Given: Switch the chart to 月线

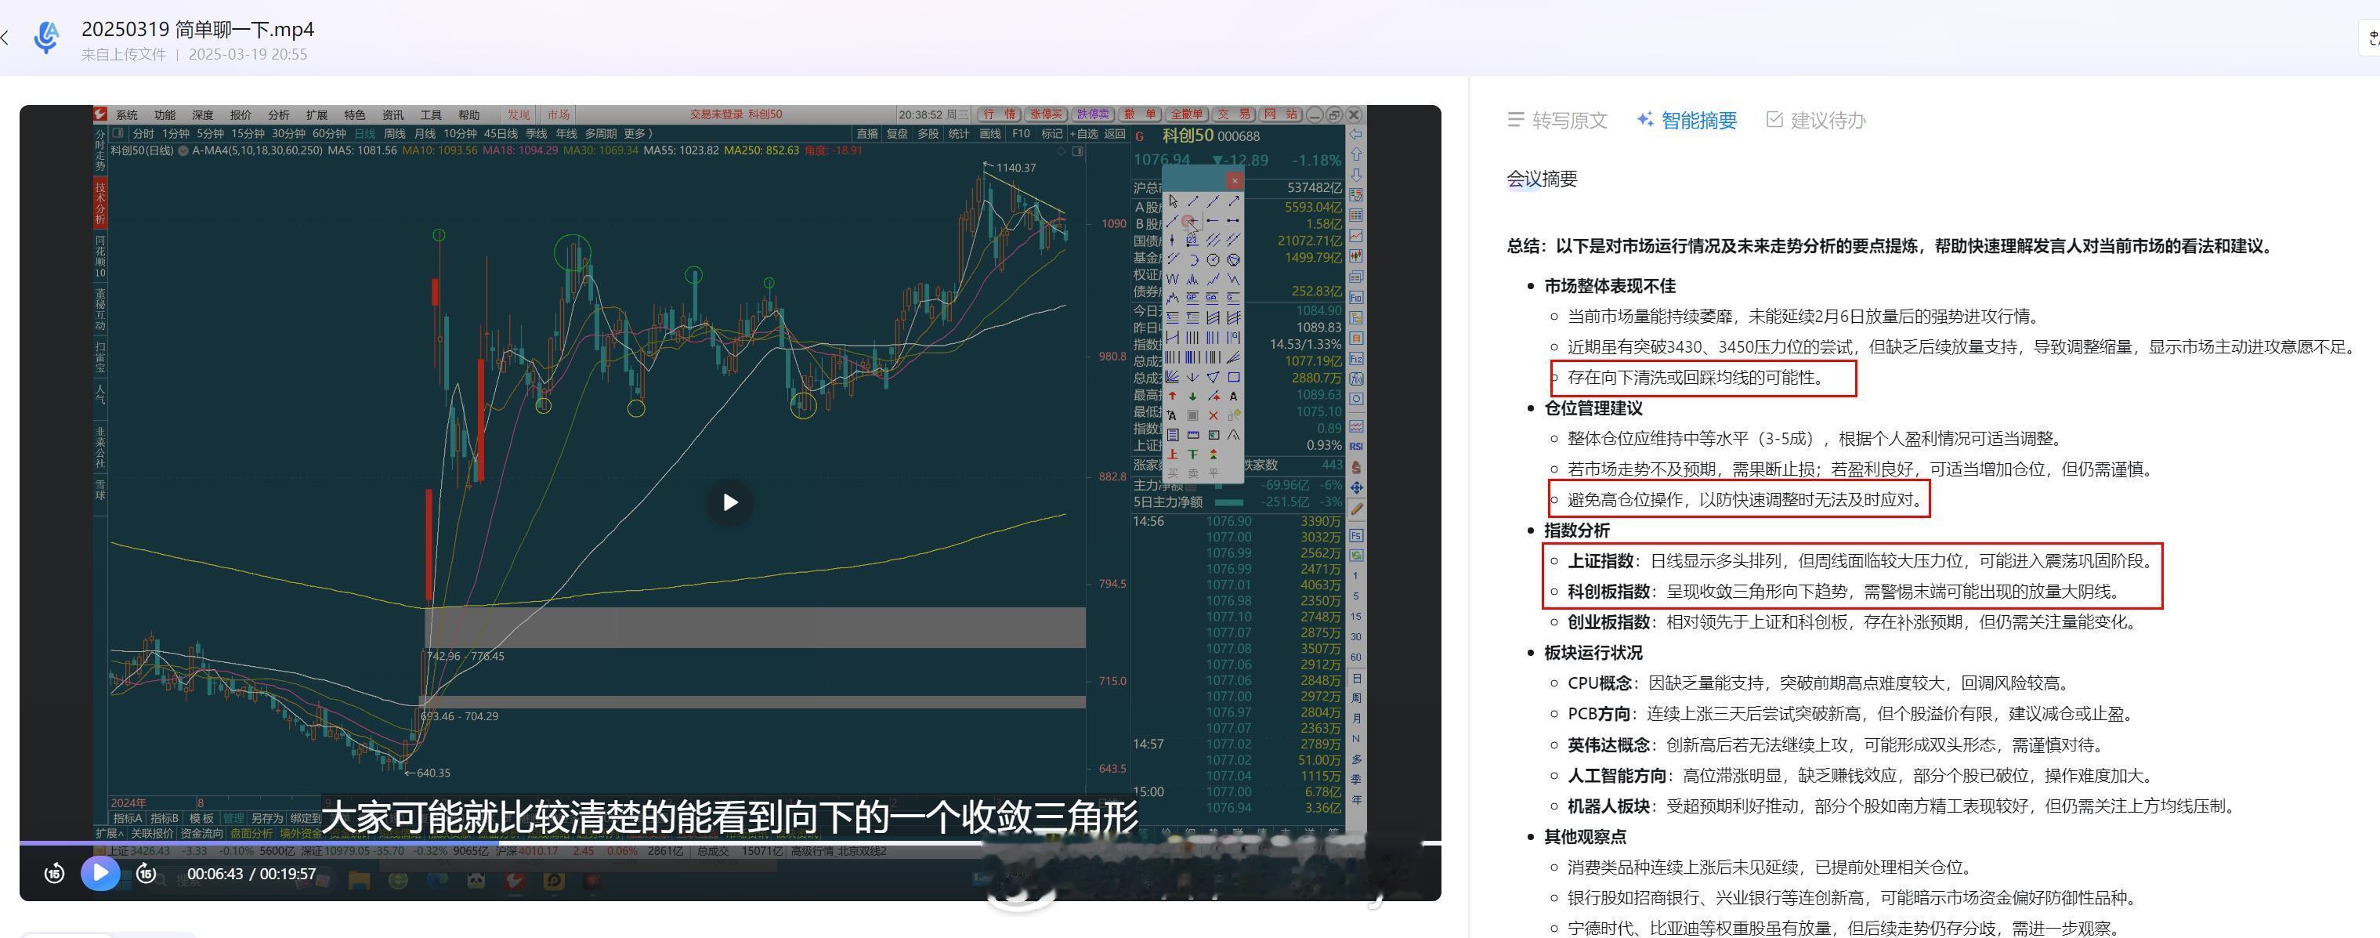Looking at the screenshot, I should [425, 134].
